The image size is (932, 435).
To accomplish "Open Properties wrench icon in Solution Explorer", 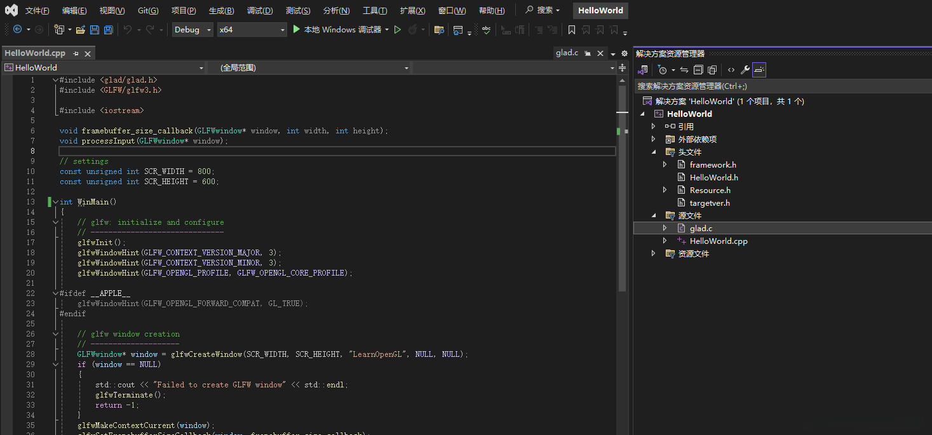I will point(745,70).
